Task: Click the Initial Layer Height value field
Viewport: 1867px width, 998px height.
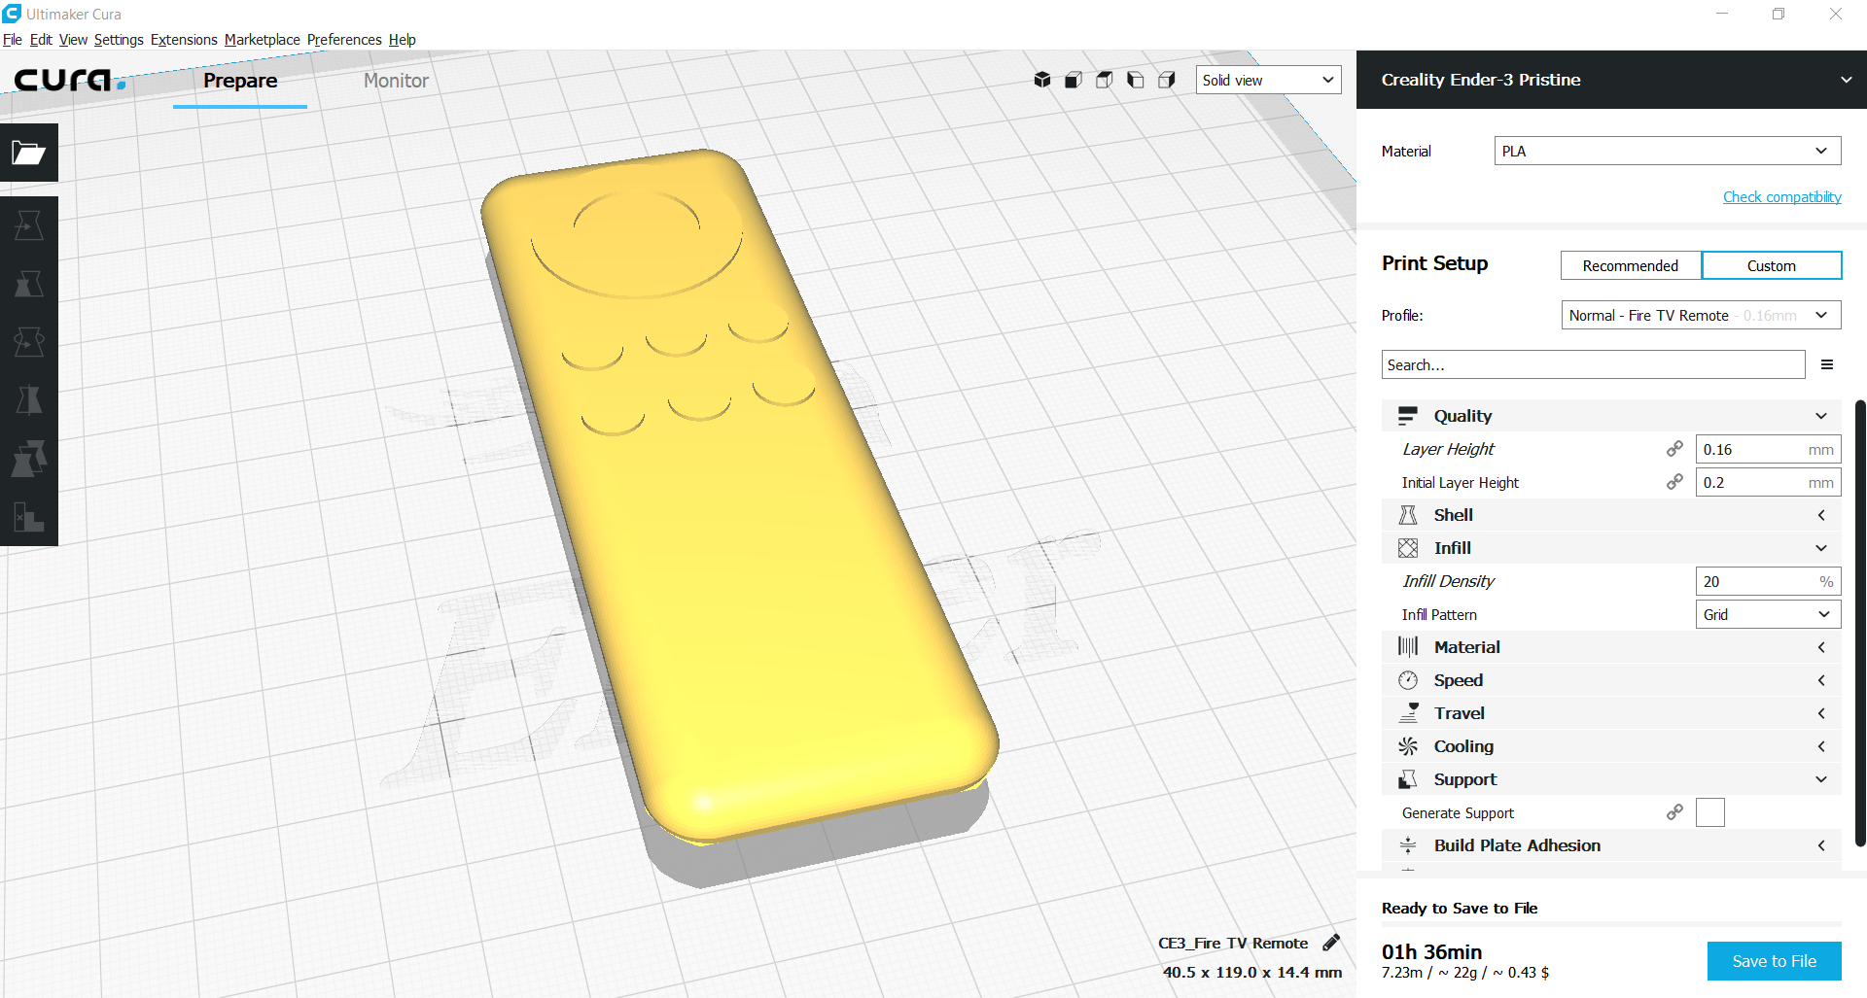Action: [1769, 482]
